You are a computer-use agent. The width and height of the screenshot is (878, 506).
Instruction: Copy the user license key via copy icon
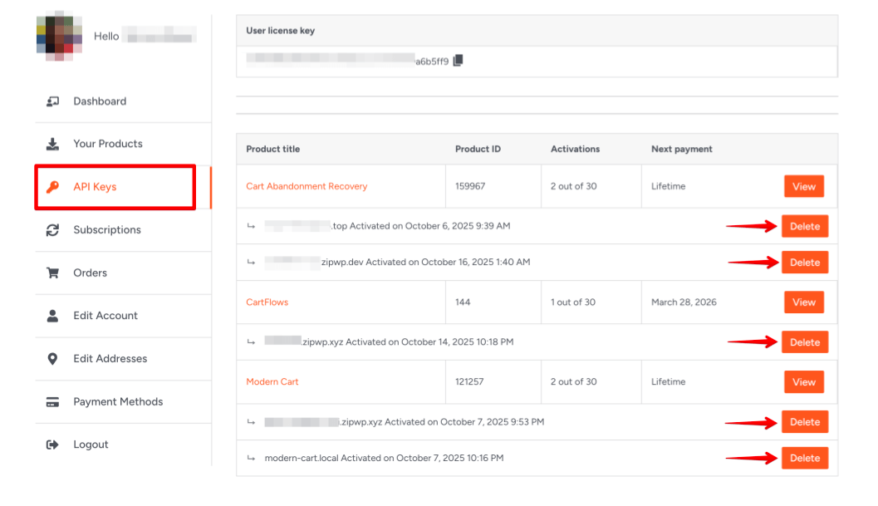pos(458,61)
